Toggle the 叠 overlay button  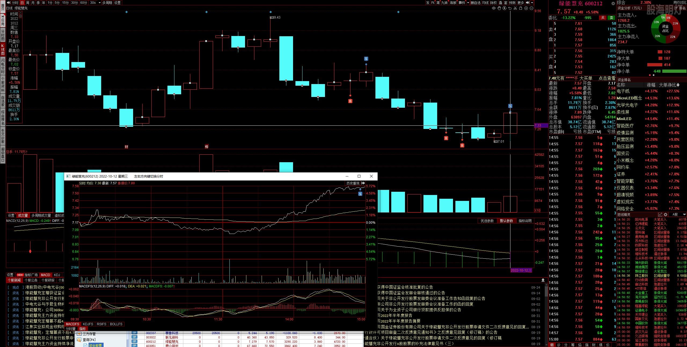coord(500,3)
